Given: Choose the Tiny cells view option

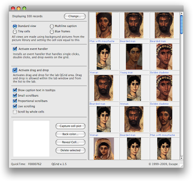Looking at the screenshot, I should coord(15,32).
